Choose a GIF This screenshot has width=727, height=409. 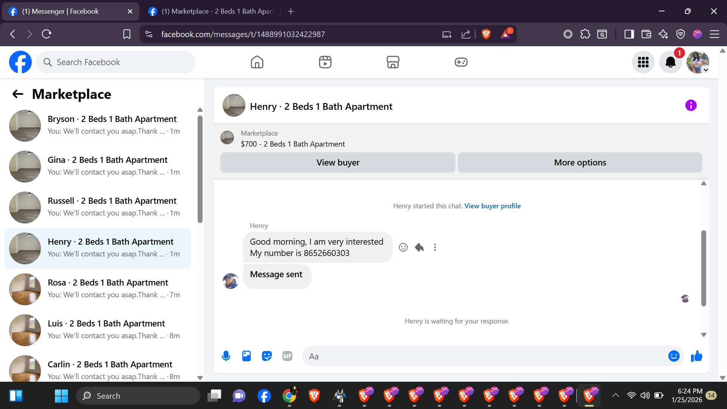tap(287, 356)
